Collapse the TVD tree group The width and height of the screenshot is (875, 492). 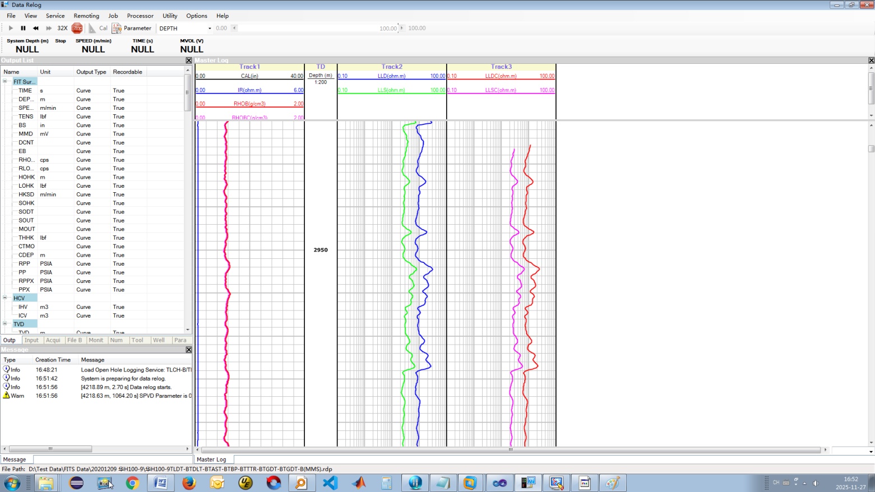click(5, 324)
